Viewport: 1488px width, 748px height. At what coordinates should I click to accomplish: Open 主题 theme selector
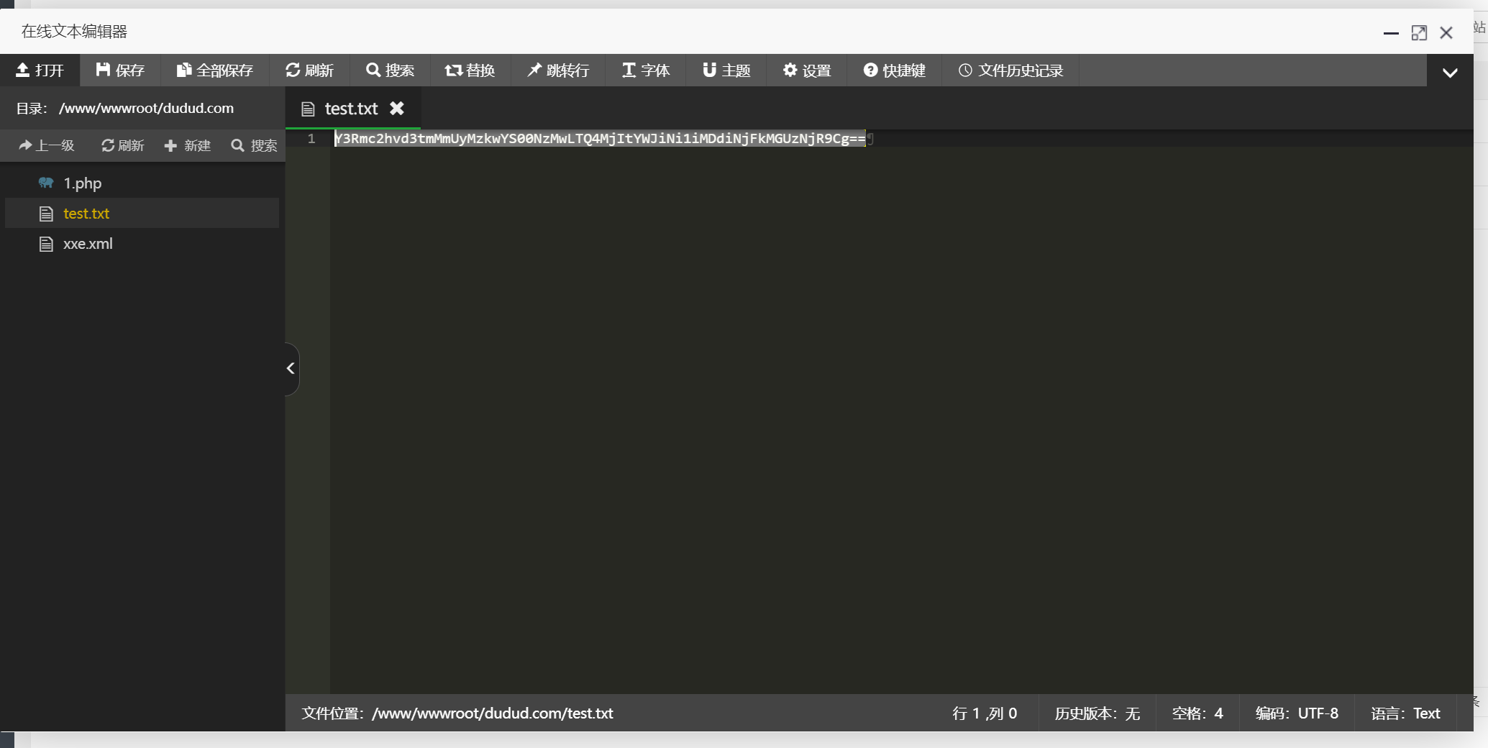pos(726,70)
